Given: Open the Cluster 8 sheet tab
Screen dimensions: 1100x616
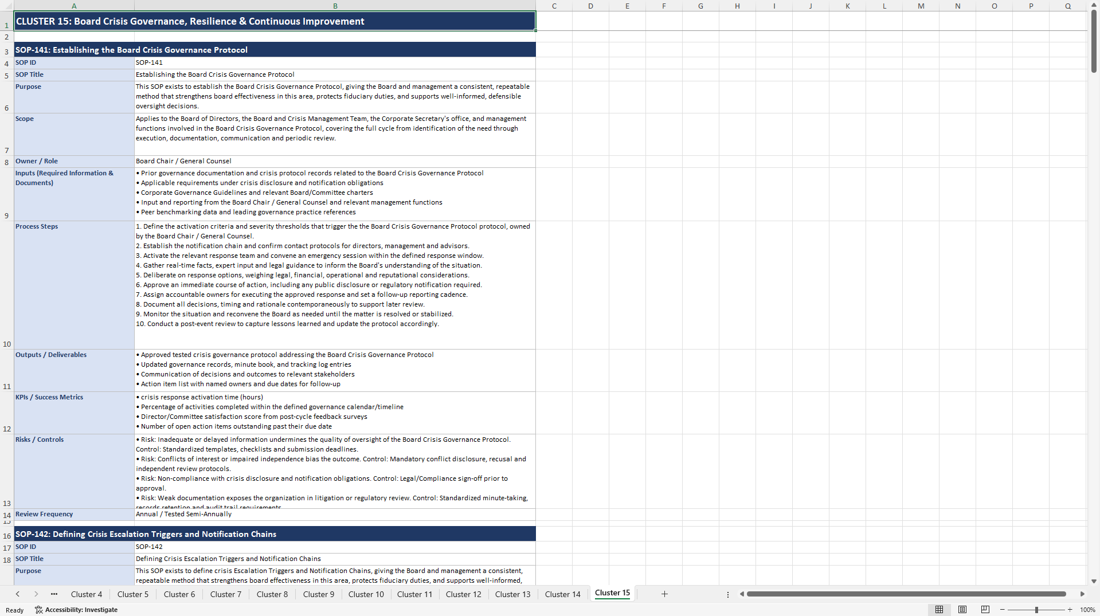Looking at the screenshot, I should point(272,594).
